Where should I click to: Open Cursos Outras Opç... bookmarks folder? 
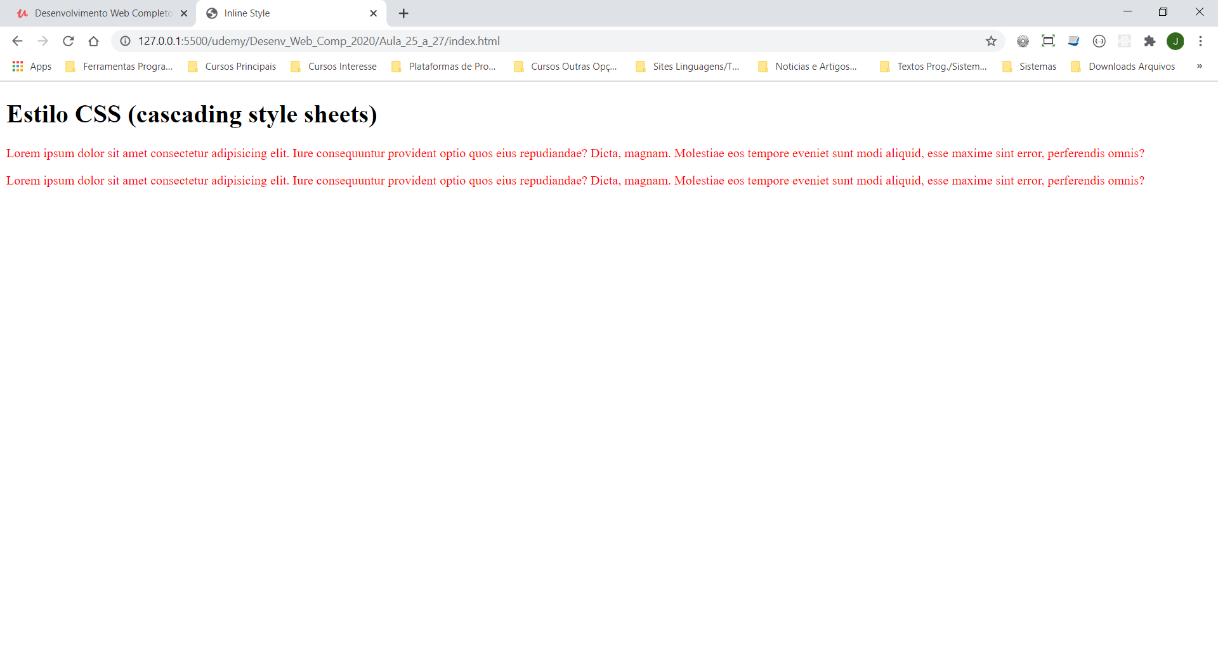(x=566, y=67)
